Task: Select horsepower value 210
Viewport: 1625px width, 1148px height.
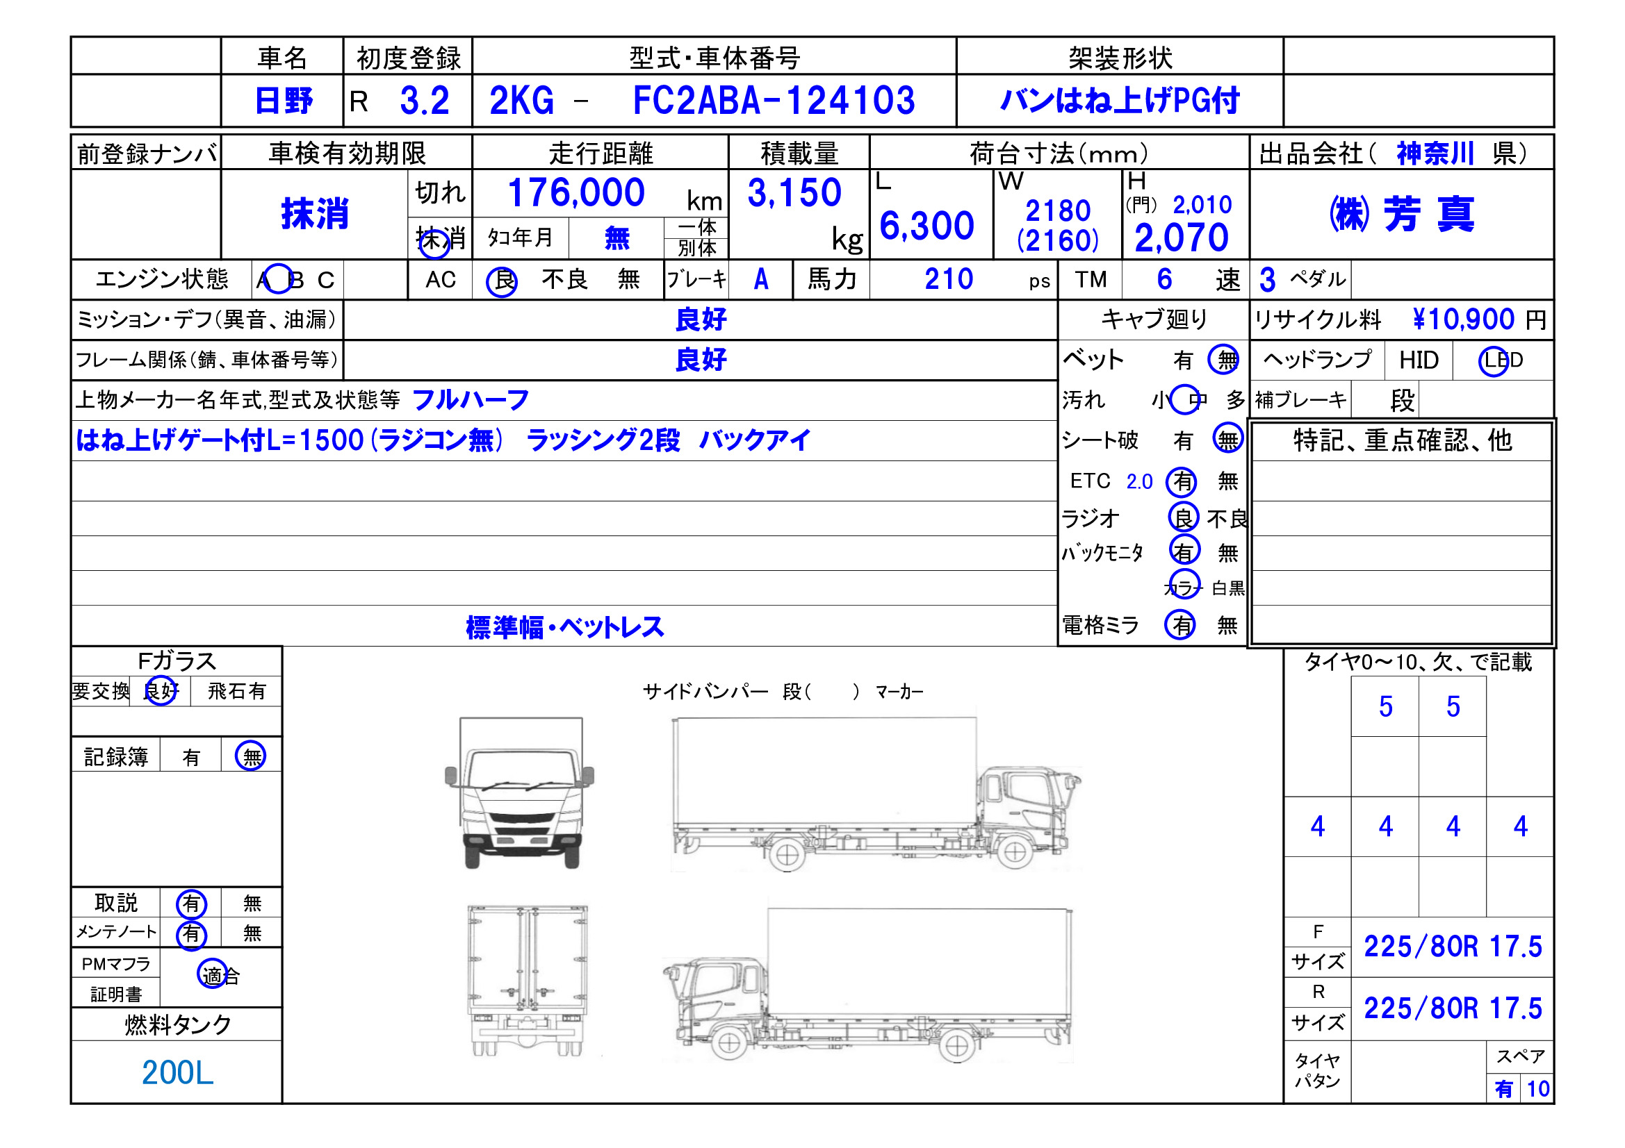Action: tap(949, 279)
